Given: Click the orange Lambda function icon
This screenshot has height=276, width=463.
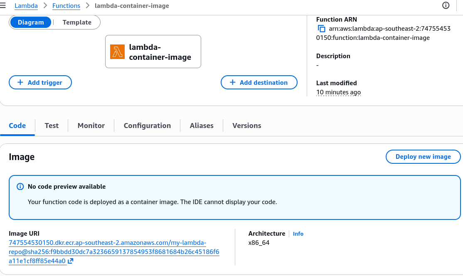Looking at the screenshot, I should click(x=117, y=52).
